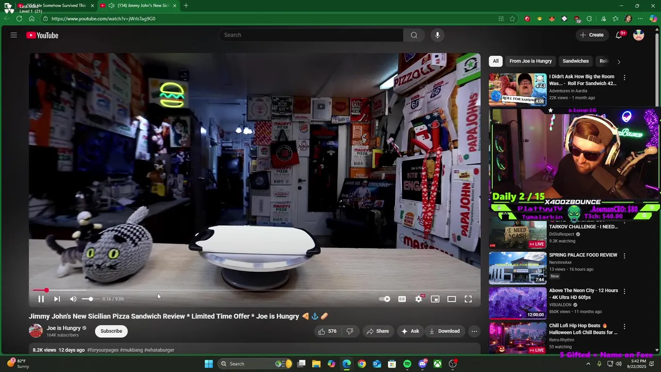The image size is (661, 372).
Task: Open the Joe is Hungry channel name link
Action: click(64, 328)
